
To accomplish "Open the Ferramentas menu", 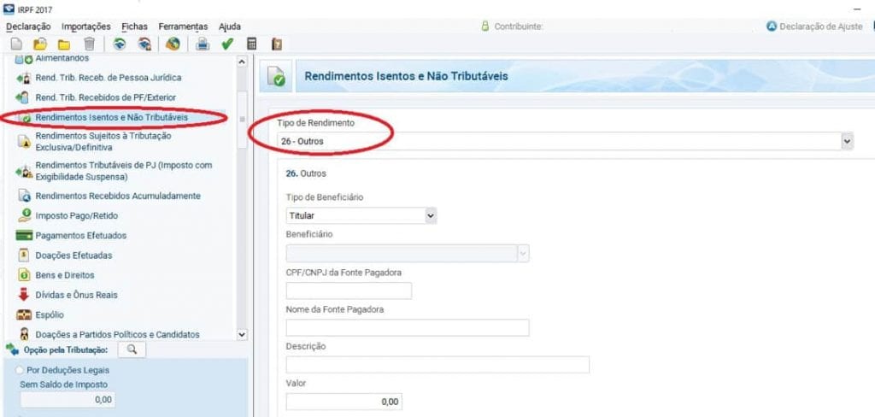I will point(182,26).
